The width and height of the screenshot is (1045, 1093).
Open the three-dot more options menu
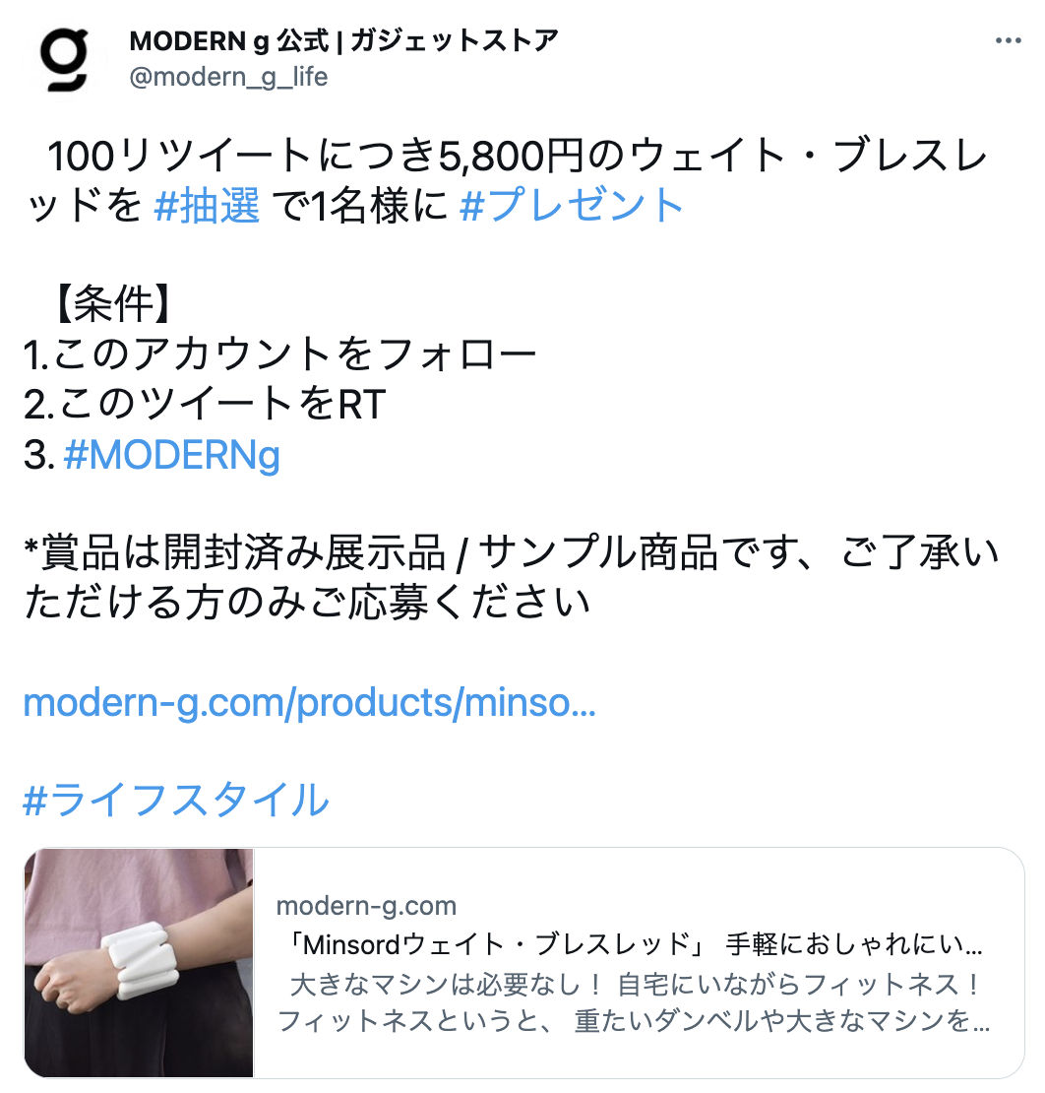(x=1008, y=41)
